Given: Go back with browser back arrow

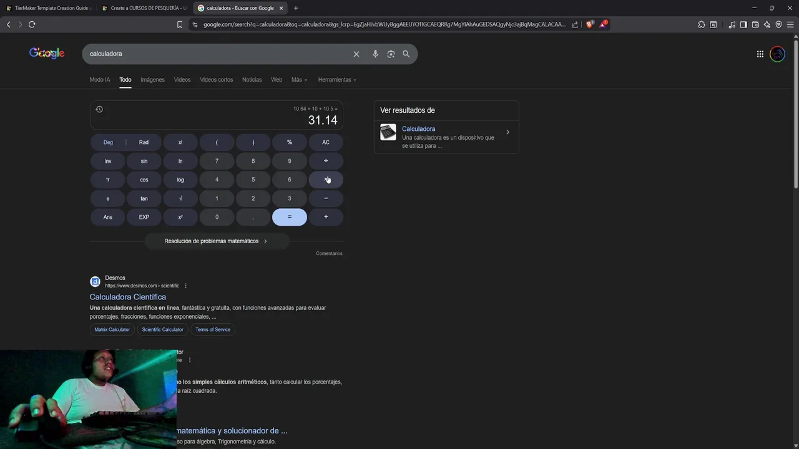Looking at the screenshot, I should [x=9, y=24].
